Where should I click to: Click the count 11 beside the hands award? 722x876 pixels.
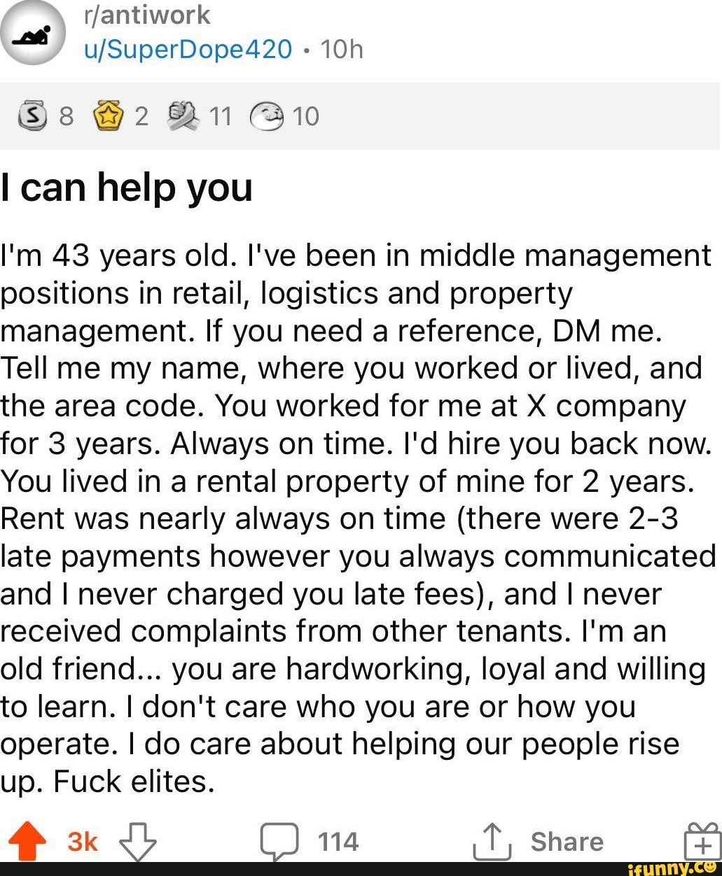220,115
